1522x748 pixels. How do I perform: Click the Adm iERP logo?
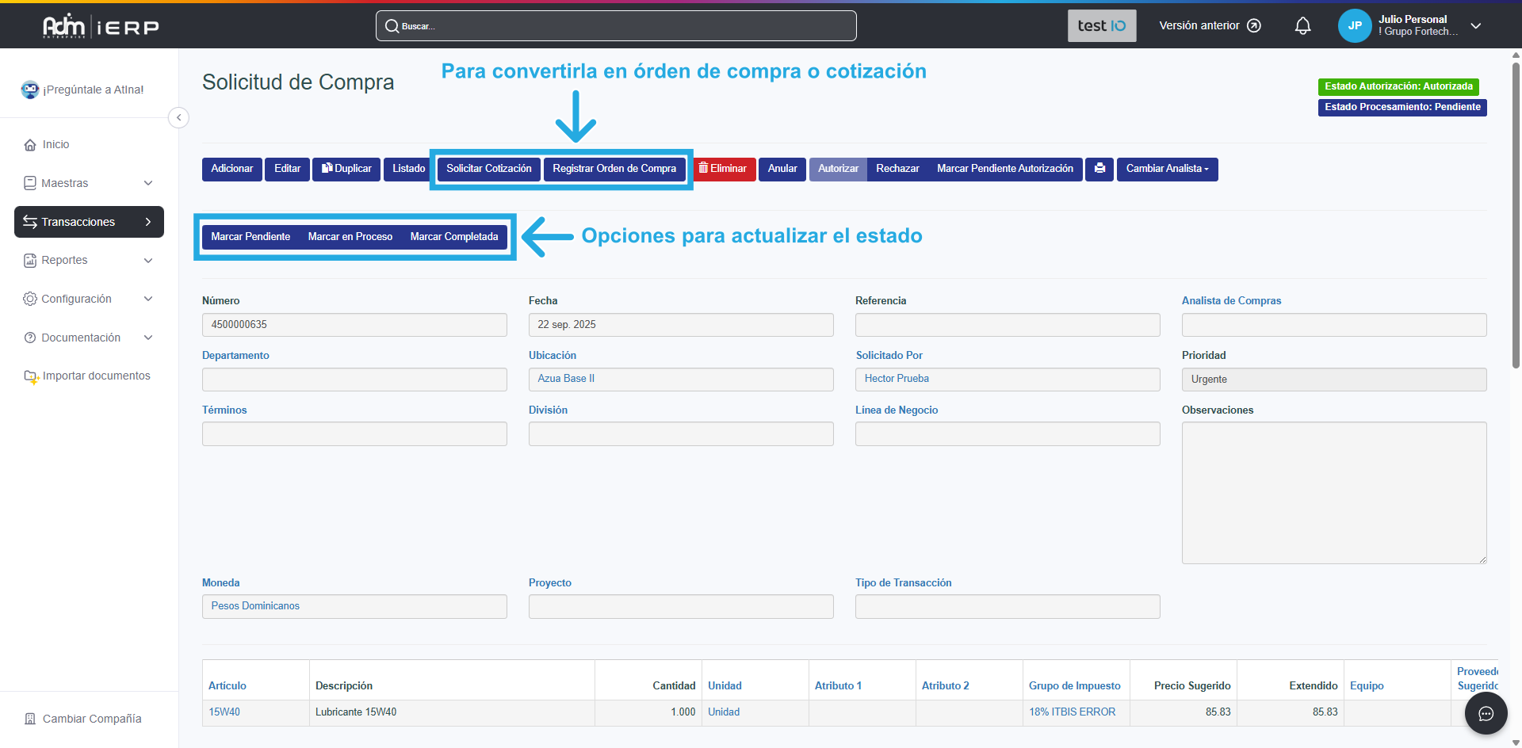coord(101,26)
